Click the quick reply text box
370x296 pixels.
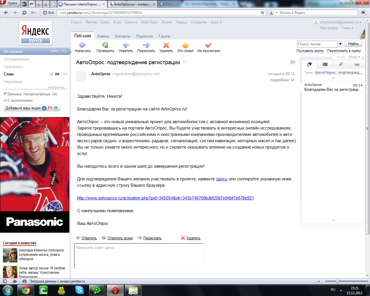tap(139, 256)
